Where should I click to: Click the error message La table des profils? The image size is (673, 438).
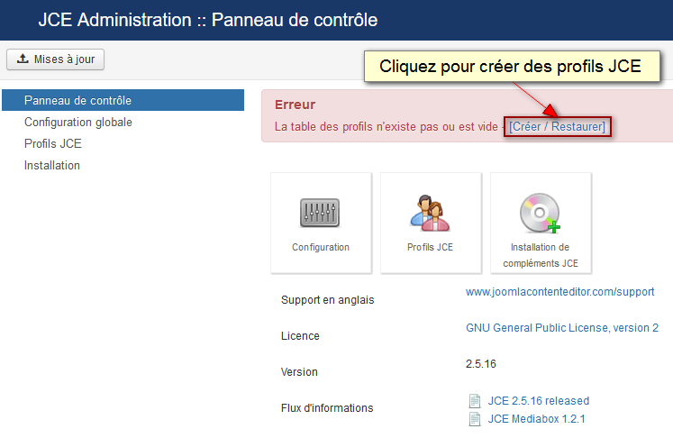(x=386, y=127)
